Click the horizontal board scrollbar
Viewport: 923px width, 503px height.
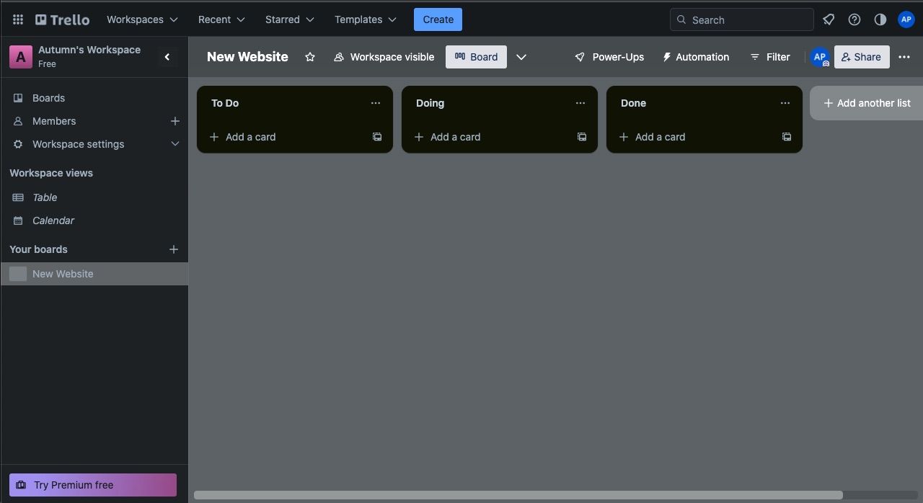click(x=518, y=495)
